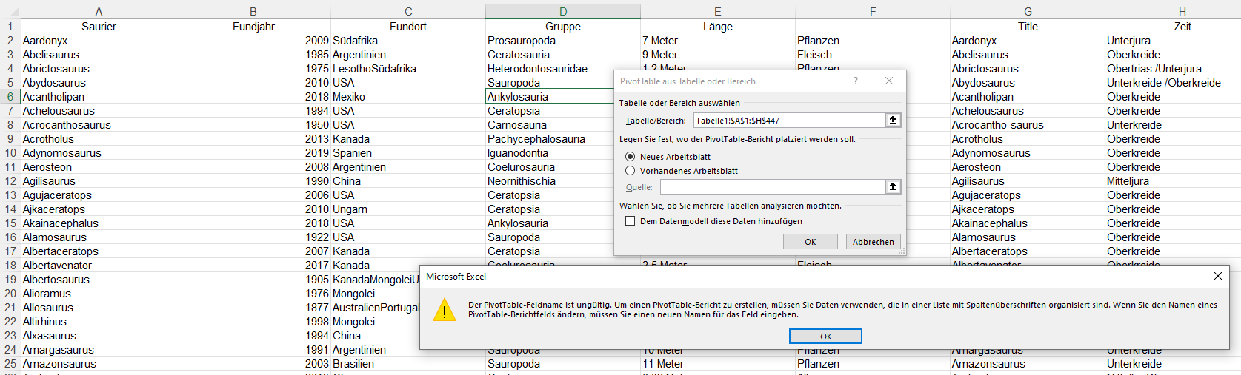Choose the Vorhandenes Arbeitsblatt radio option
This screenshot has height=375, width=1241.
click(630, 171)
